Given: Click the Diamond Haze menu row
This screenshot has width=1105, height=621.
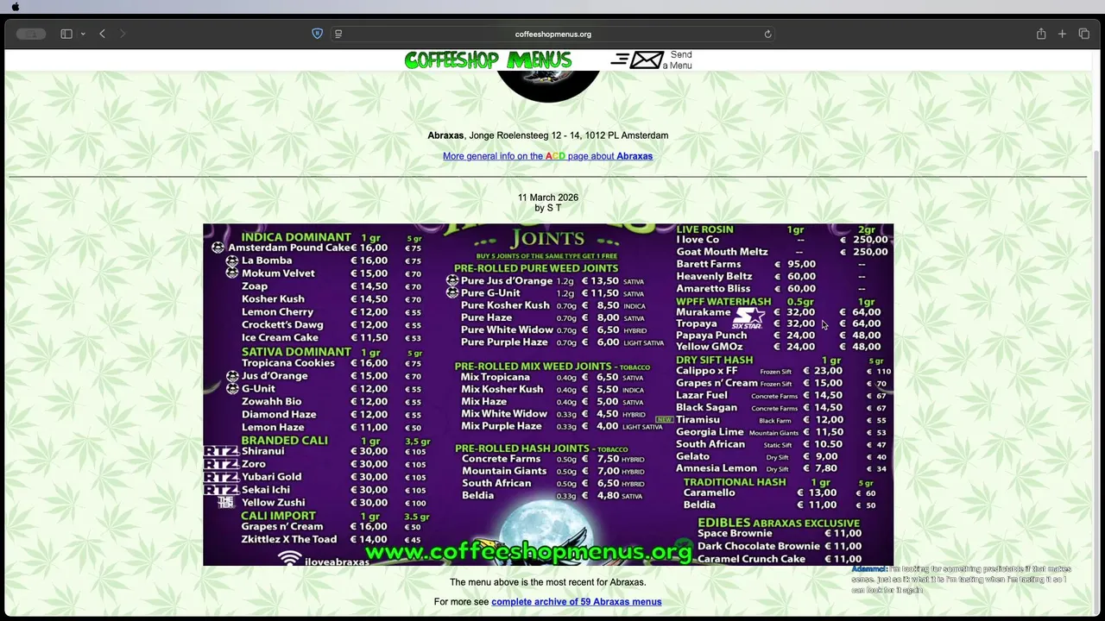Looking at the screenshot, I should point(331,415).
